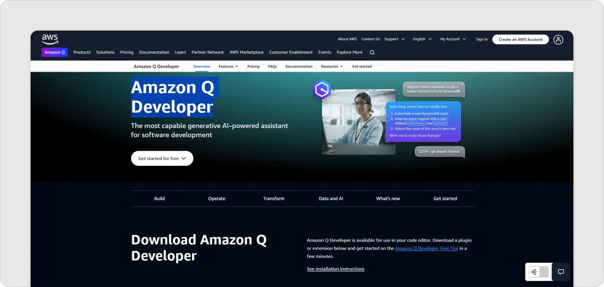
Task: Open the See installation instructions link
Action: [x=335, y=269]
